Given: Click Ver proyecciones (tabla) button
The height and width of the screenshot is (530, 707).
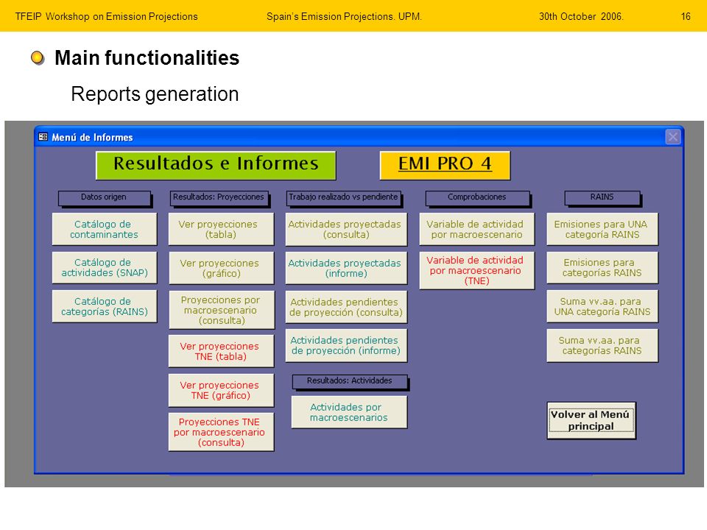Looking at the screenshot, I should coord(221,229).
